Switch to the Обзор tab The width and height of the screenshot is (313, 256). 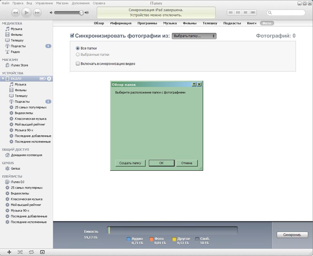pos(99,23)
